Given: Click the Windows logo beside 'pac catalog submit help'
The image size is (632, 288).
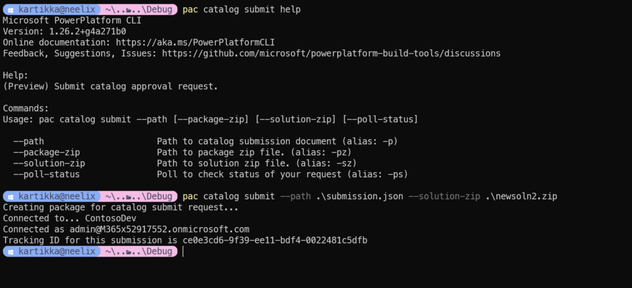Looking at the screenshot, I should click(x=11, y=10).
